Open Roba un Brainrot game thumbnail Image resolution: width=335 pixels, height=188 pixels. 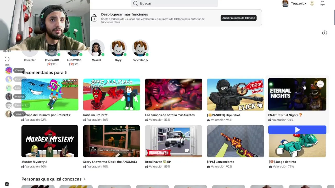[111, 95]
